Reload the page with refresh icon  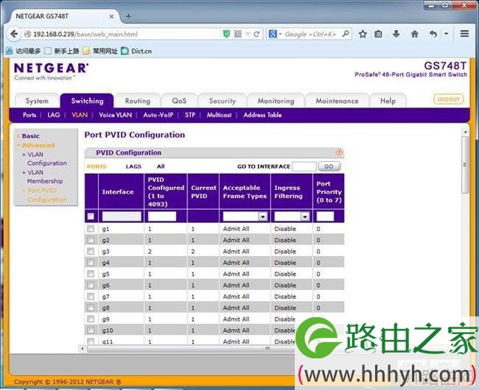point(256,34)
